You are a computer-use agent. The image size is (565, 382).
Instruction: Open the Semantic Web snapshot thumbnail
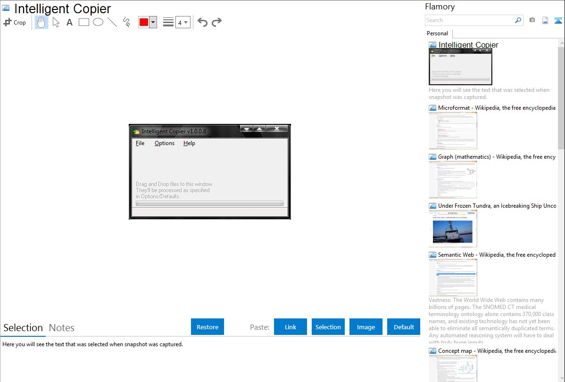pos(453,277)
